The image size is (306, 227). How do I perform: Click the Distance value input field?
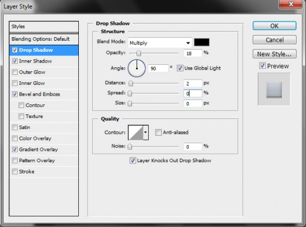coord(192,84)
